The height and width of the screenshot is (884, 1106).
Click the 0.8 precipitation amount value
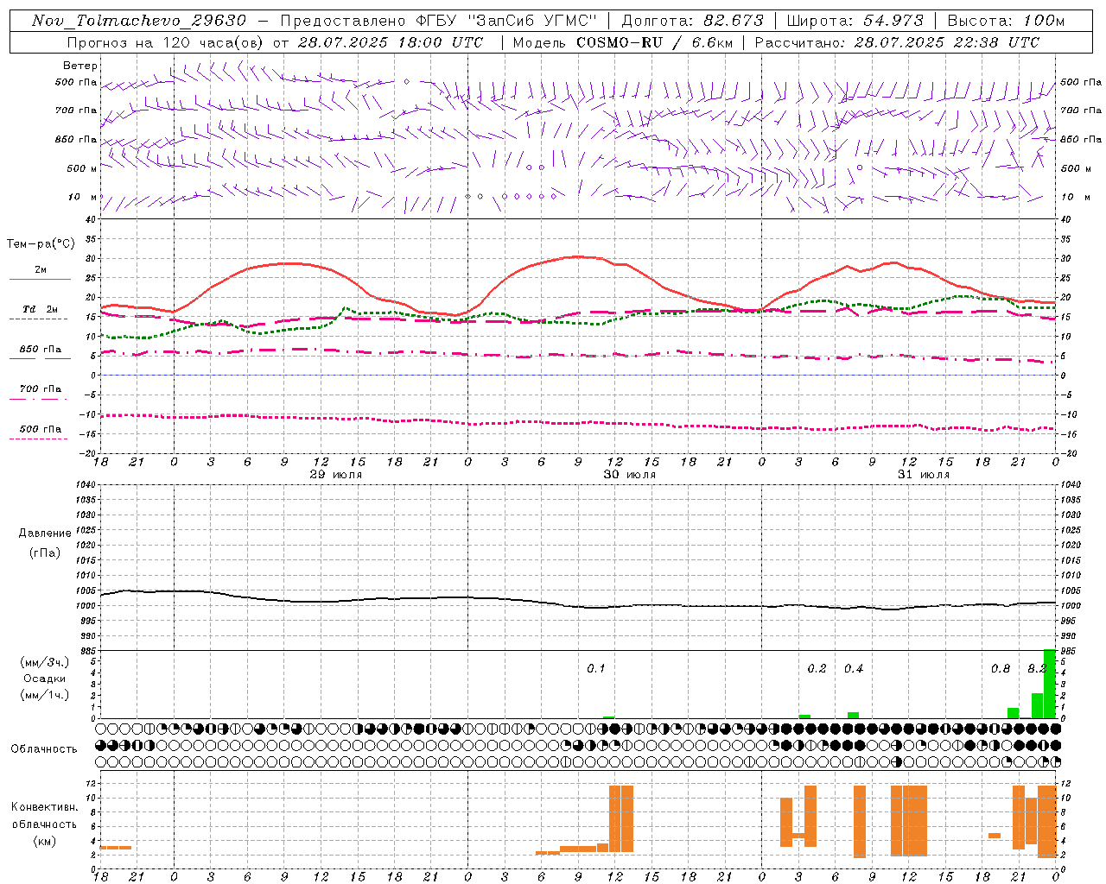[x=1001, y=669]
